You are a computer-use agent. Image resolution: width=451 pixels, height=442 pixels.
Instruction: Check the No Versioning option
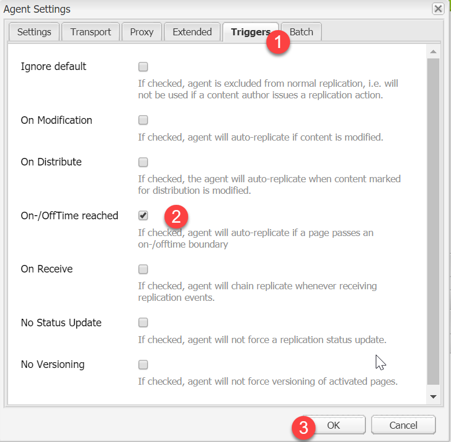pyautogui.click(x=143, y=364)
